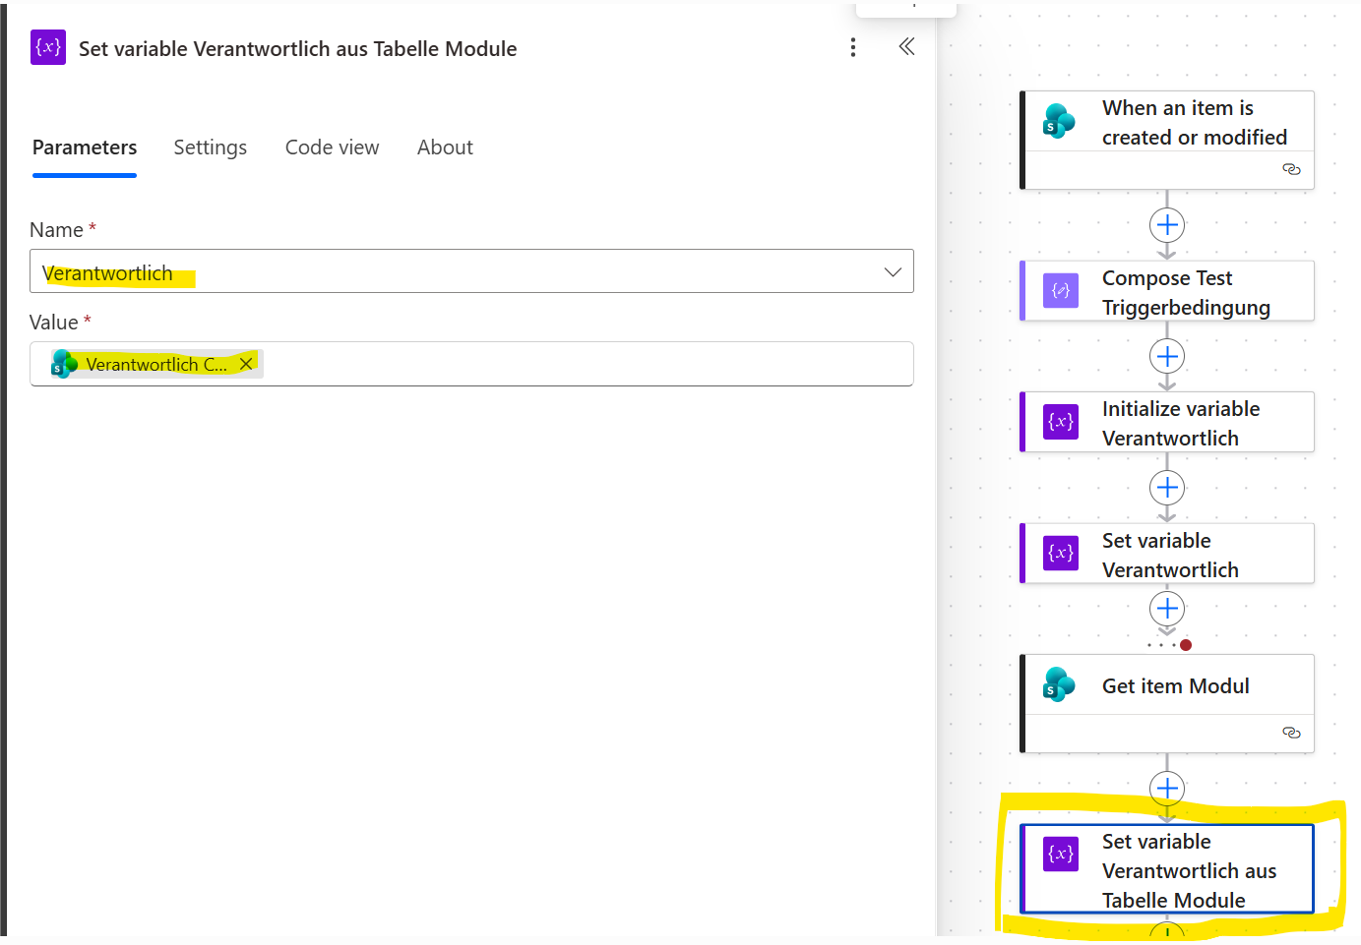Select the Initialize variable Verantwortlich action
This screenshot has width=1361, height=945.
[x=1180, y=423]
